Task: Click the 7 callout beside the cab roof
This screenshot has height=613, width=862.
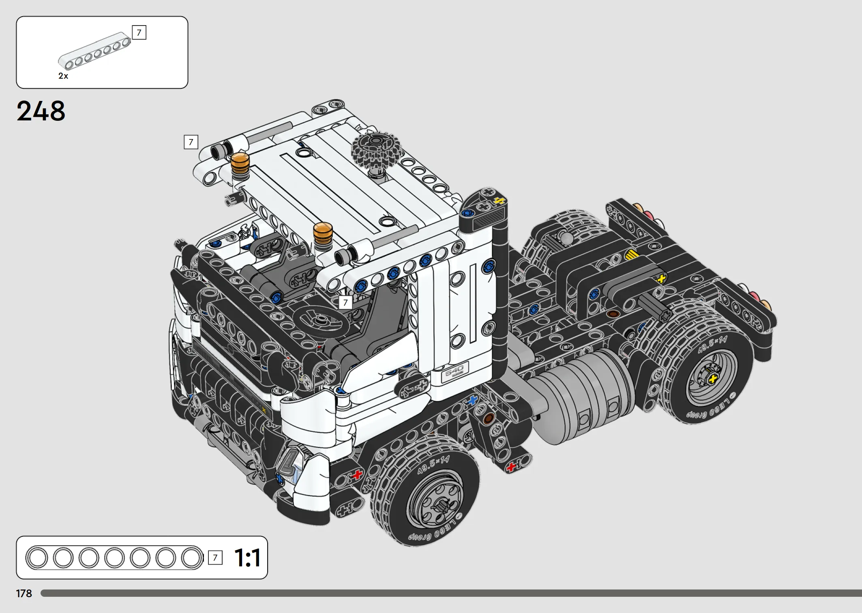Action: [191, 142]
